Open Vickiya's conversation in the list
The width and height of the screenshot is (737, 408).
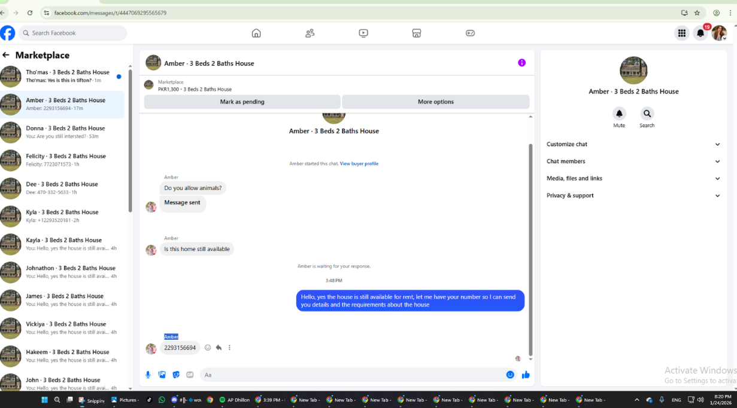pyautogui.click(x=62, y=328)
